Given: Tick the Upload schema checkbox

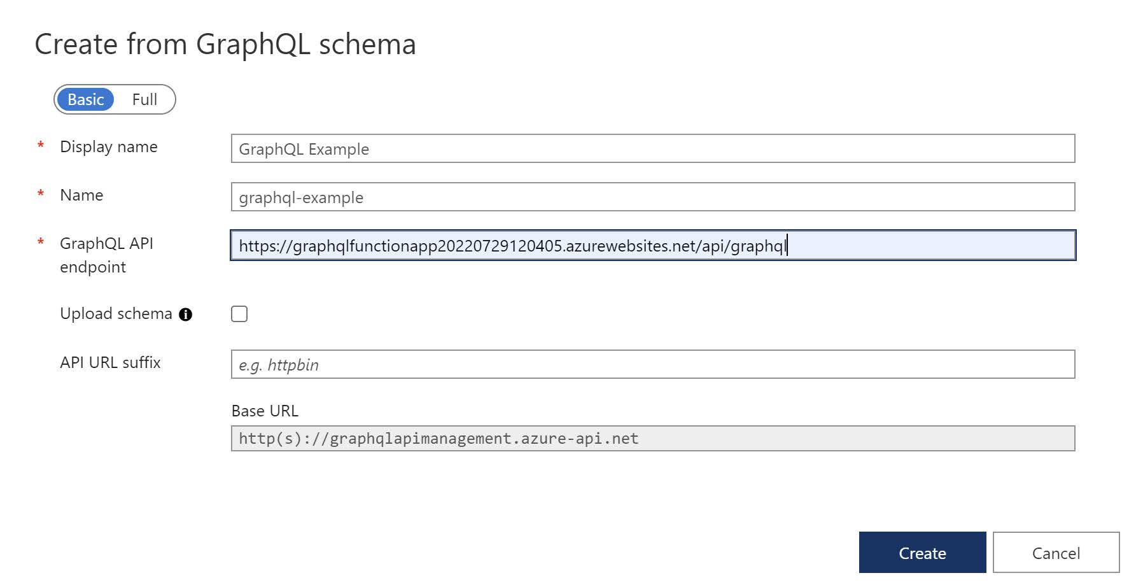Looking at the screenshot, I should tap(239, 314).
